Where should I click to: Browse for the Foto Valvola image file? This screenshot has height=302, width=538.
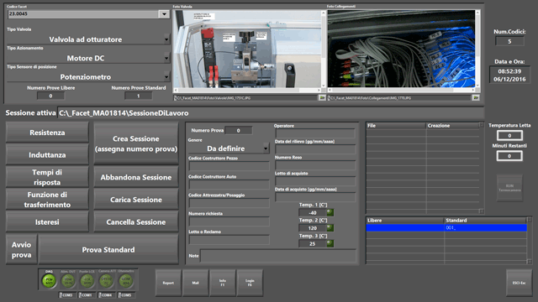tap(322, 98)
